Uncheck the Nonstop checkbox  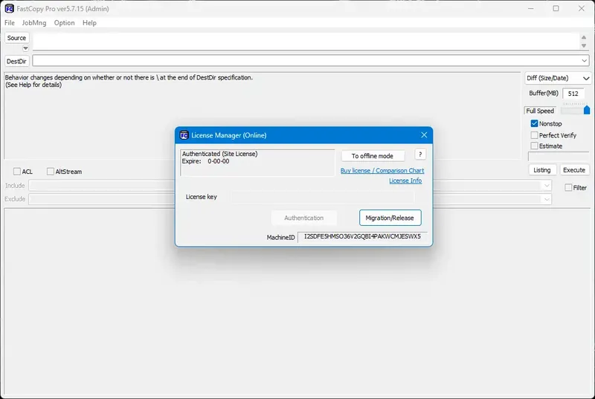tap(534, 123)
